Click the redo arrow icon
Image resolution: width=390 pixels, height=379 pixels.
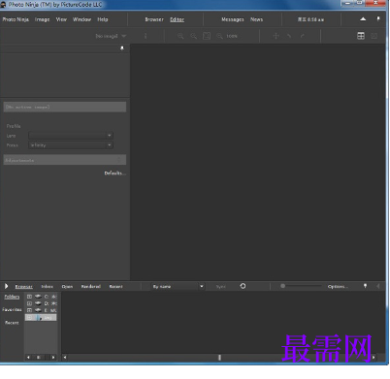pos(302,36)
